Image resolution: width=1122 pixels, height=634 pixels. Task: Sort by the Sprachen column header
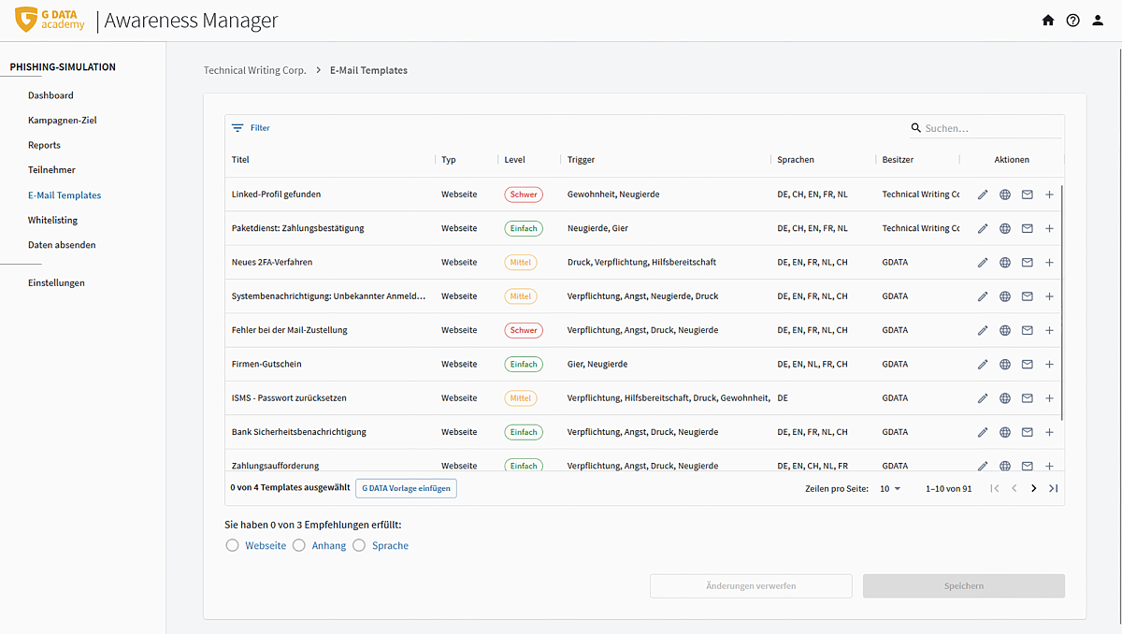click(x=796, y=160)
